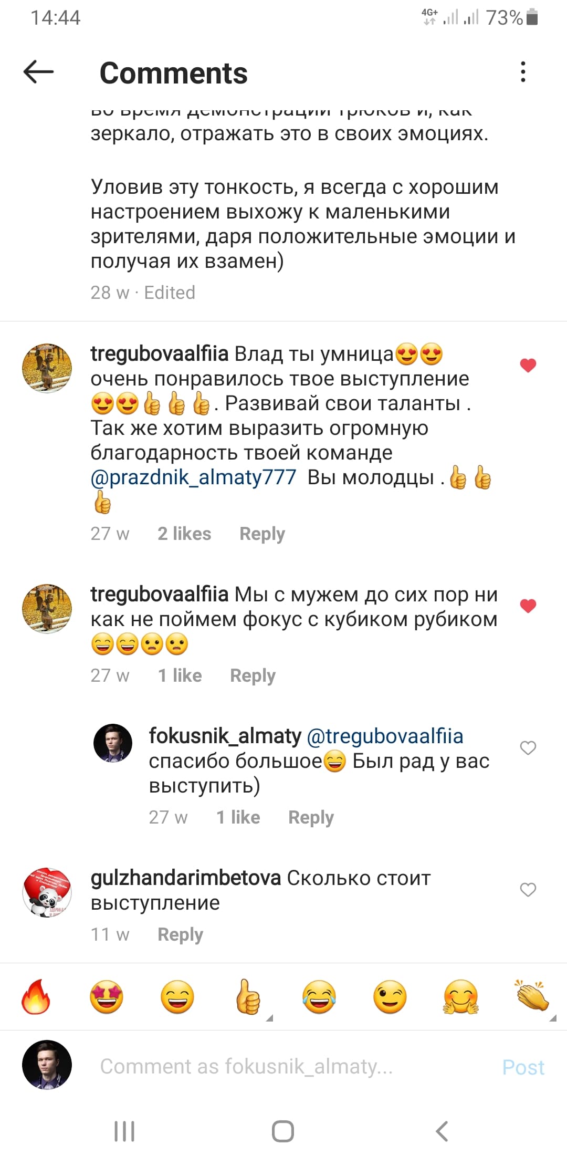This screenshot has height=1166, width=567.
Task: Insert the fire emoji quick reaction
Action: pos(36,996)
